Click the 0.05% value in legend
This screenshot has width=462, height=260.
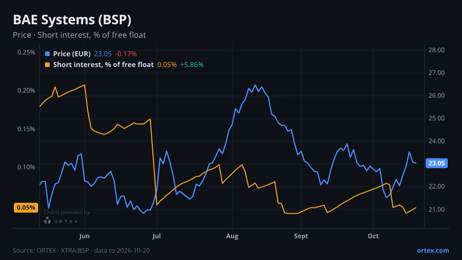click(167, 65)
